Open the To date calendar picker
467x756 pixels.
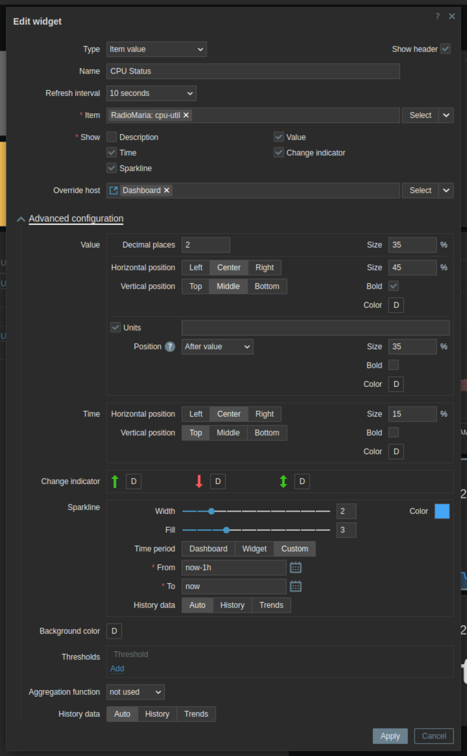coord(295,586)
